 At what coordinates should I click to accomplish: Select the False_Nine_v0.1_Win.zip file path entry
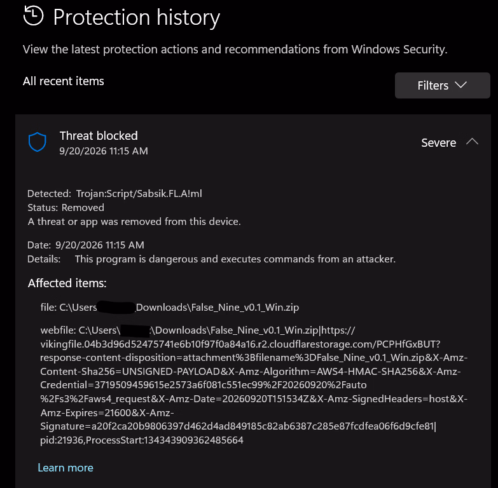[170, 308]
